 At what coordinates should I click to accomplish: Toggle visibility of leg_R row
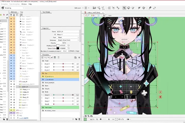[x=11, y=113]
